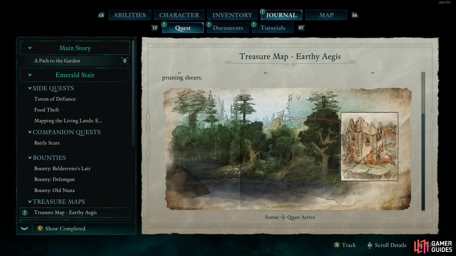This screenshot has width=456, height=256.
Task: Toggle Show Completed quests
Action: pos(61,229)
